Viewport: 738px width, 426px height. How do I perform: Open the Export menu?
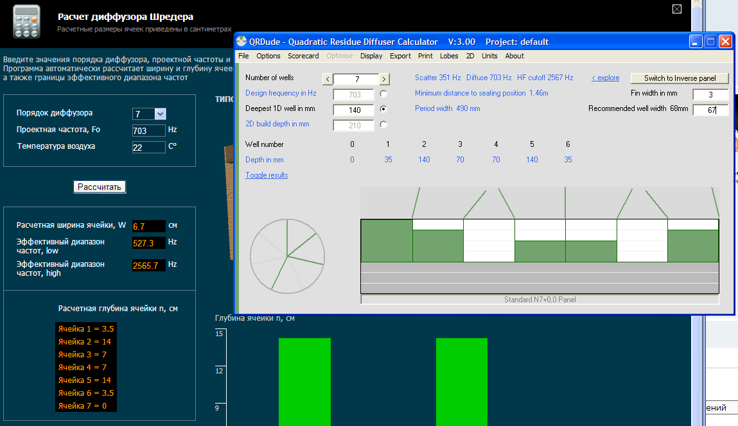pos(400,56)
